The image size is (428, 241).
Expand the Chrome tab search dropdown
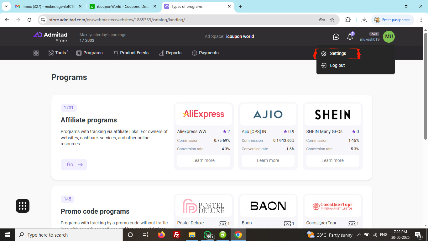[x=6, y=6]
